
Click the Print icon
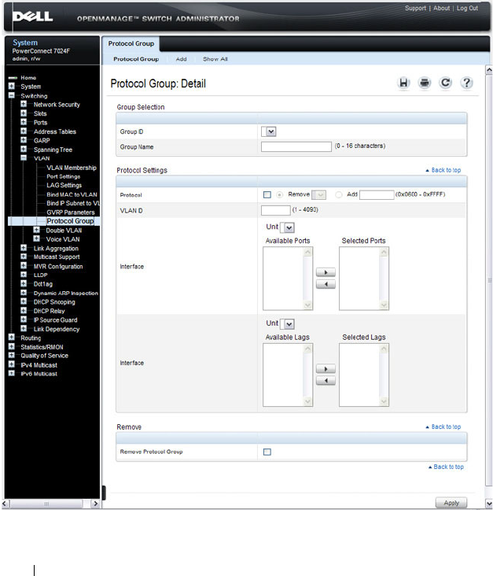click(x=425, y=83)
